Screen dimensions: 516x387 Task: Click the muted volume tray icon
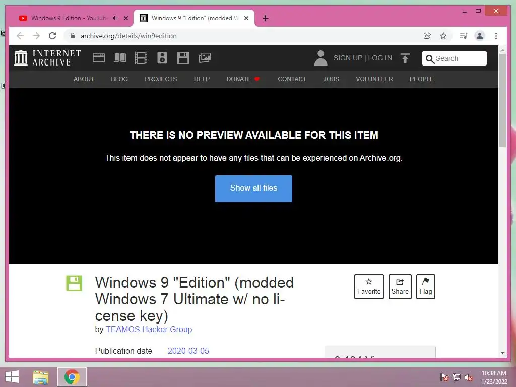click(x=468, y=377)
